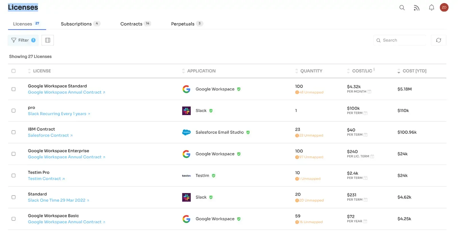This screenshot has height=232, width=458.
Task: Focus the Search input field
Action: pyautogui.click(x=400, y=40)
